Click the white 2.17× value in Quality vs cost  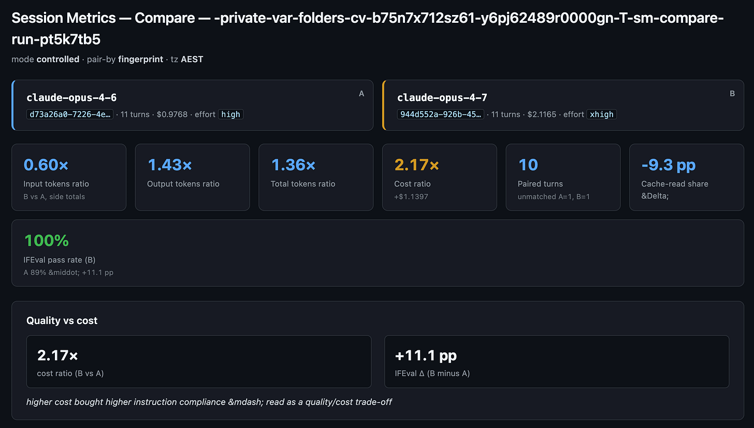(57, 356)
